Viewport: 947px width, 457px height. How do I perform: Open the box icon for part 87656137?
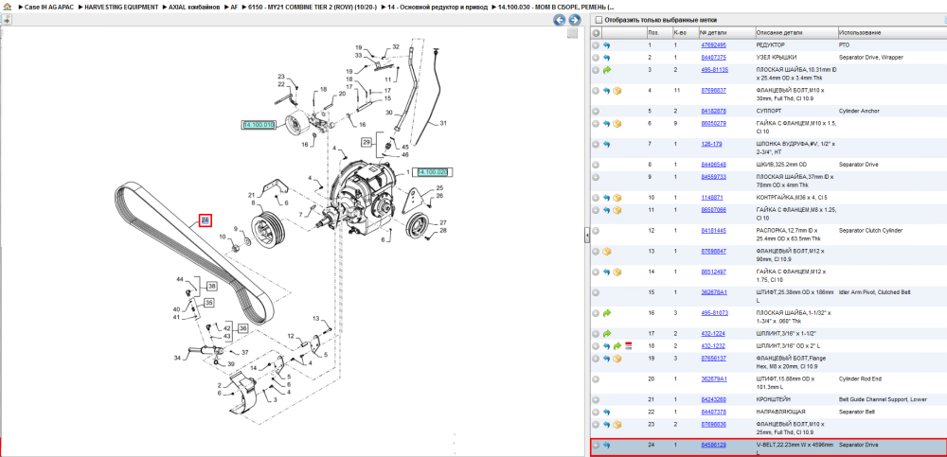[x=617, y=359]
